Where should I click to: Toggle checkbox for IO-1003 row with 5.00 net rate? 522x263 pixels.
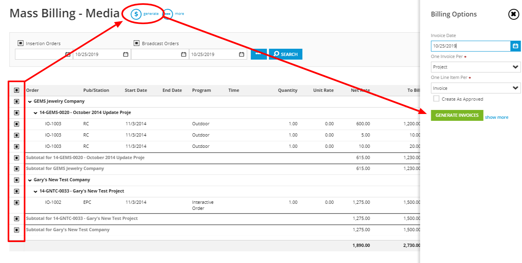point(17,135)
